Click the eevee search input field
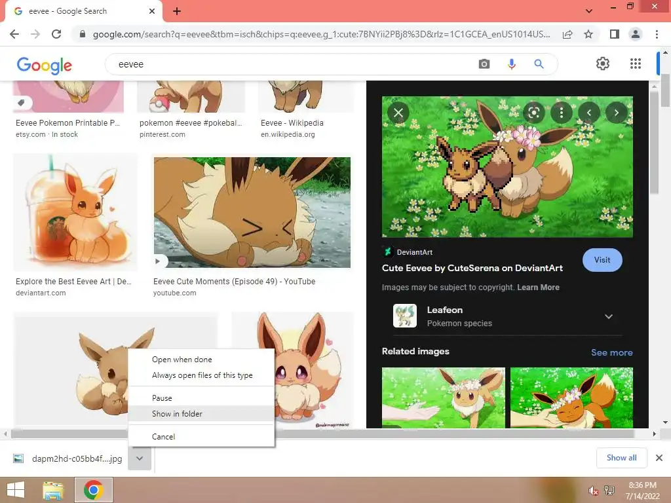The width and height of the screenshot is (671, 503). [x=291, y=64]
